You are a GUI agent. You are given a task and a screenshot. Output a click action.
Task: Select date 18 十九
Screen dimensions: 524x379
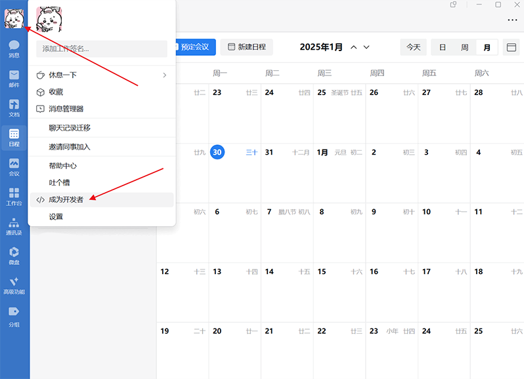click(497, 292)
